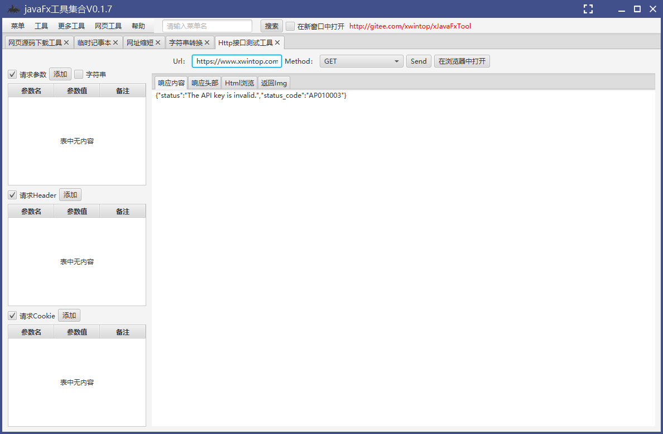This screenshot has width=663, height=434.
Task: Click 备注 header in request params table
Action: 123,90
